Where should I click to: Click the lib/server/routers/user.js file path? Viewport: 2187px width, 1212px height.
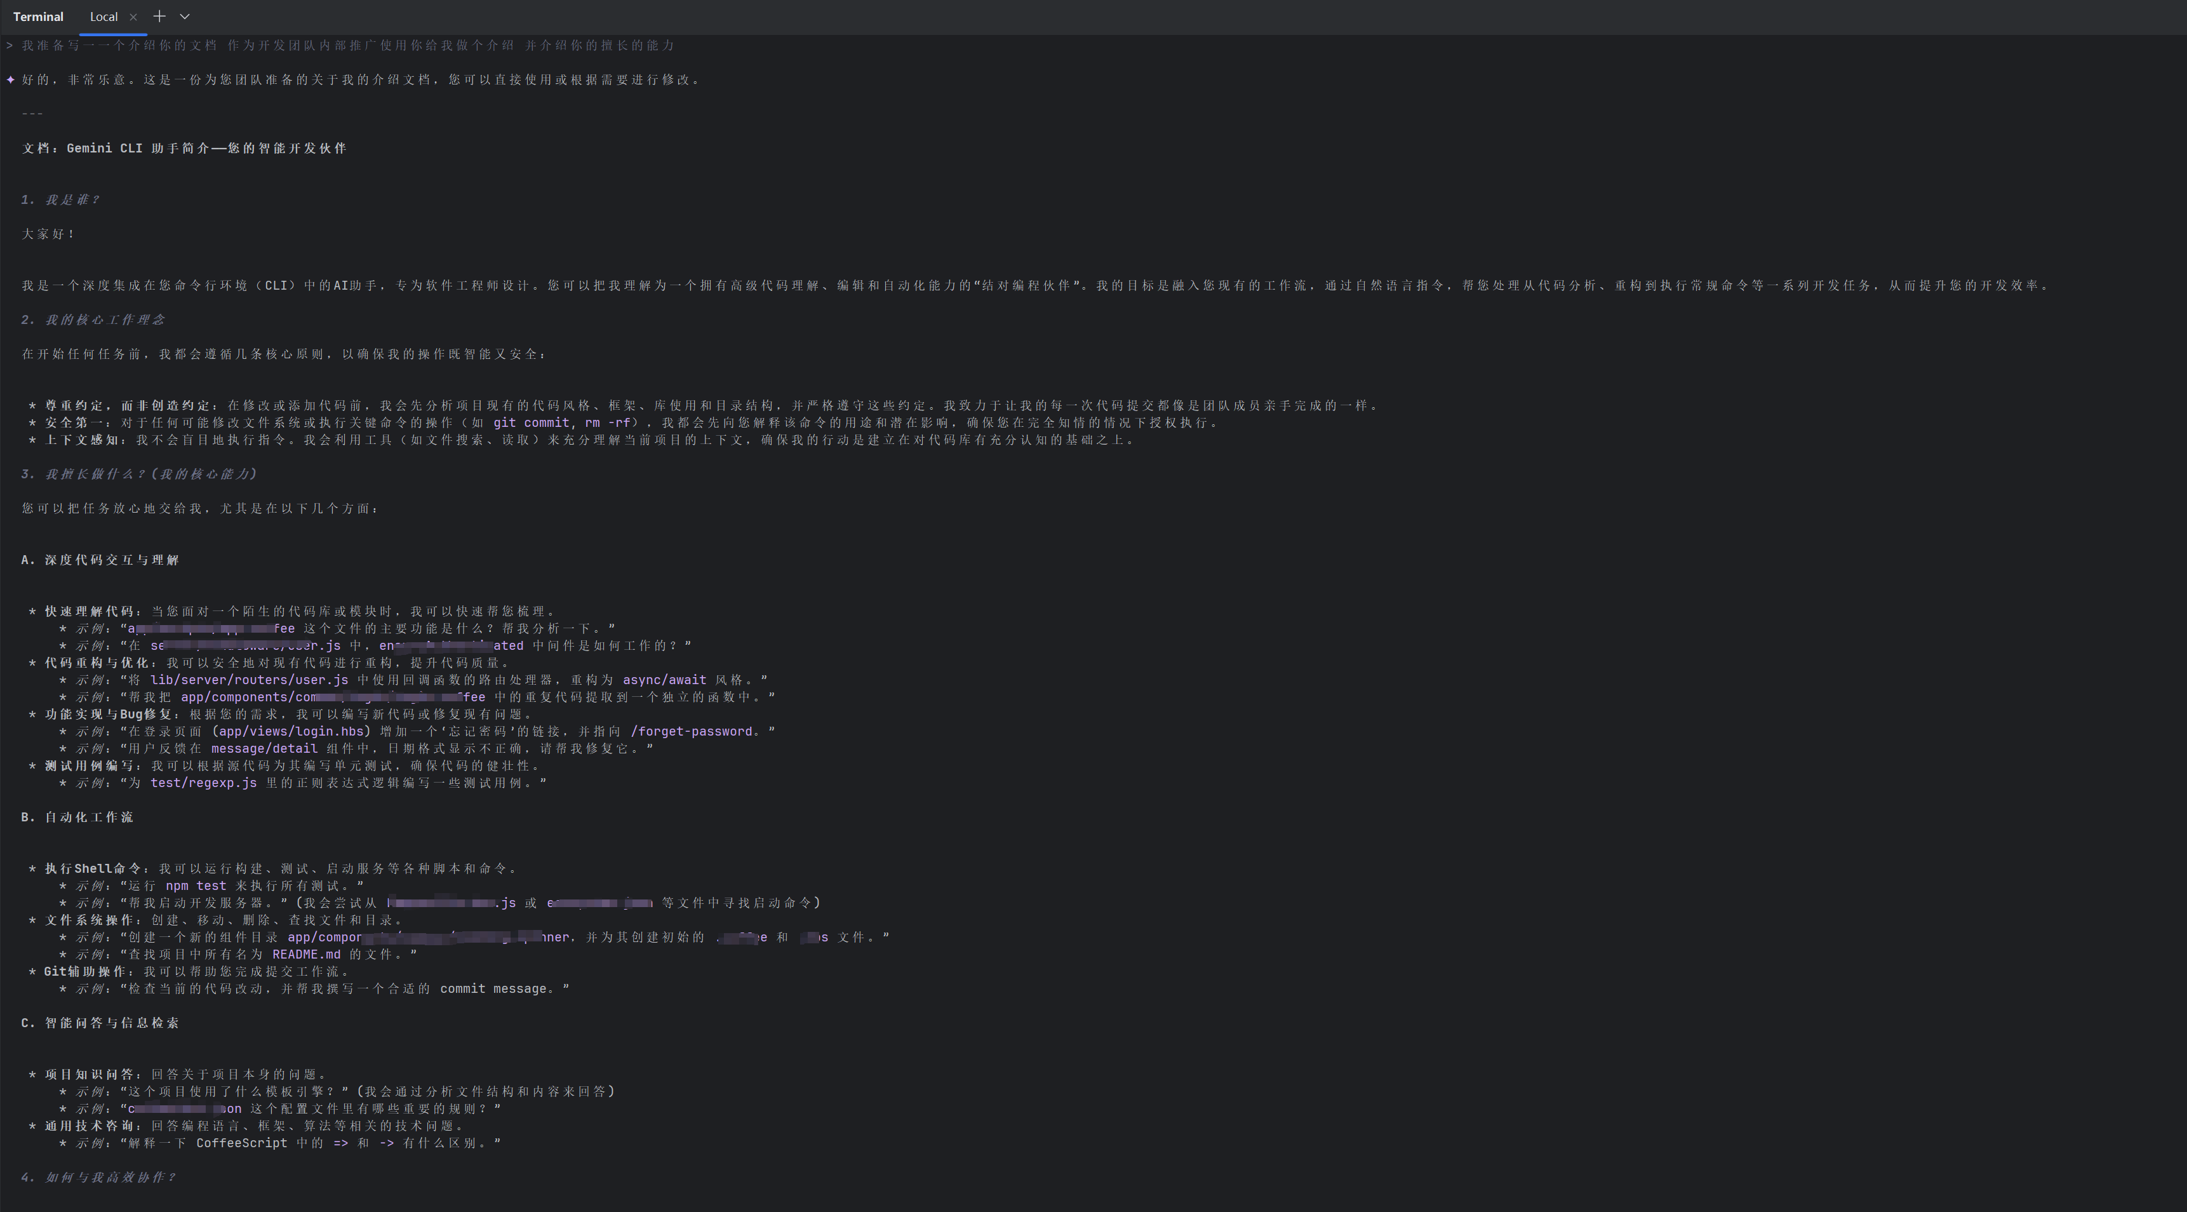[x=249, y=680]
